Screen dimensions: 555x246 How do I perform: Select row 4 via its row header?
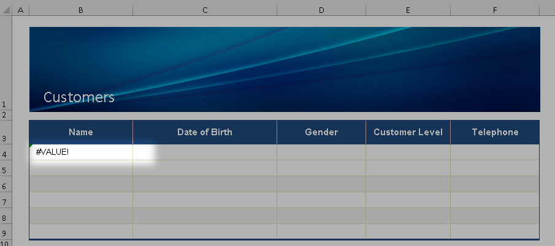click(6, 155)
